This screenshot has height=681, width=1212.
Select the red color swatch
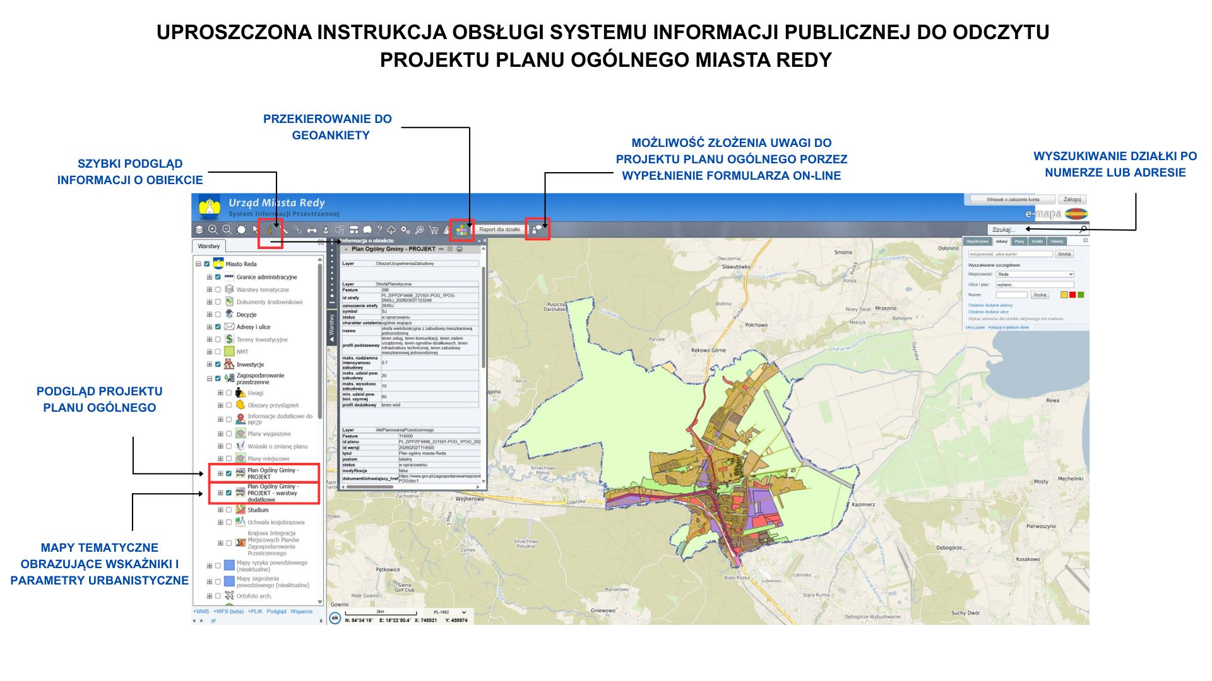(x=1072, y=295)
